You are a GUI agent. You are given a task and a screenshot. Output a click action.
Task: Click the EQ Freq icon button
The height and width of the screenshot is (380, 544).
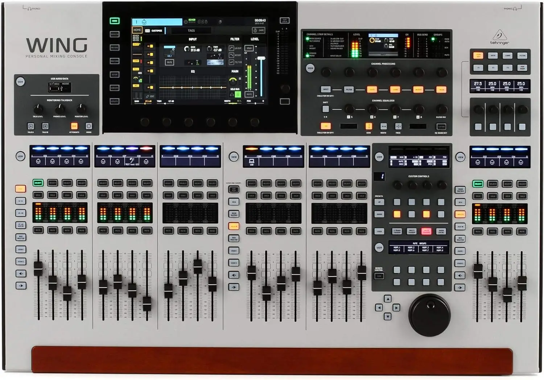398,126
